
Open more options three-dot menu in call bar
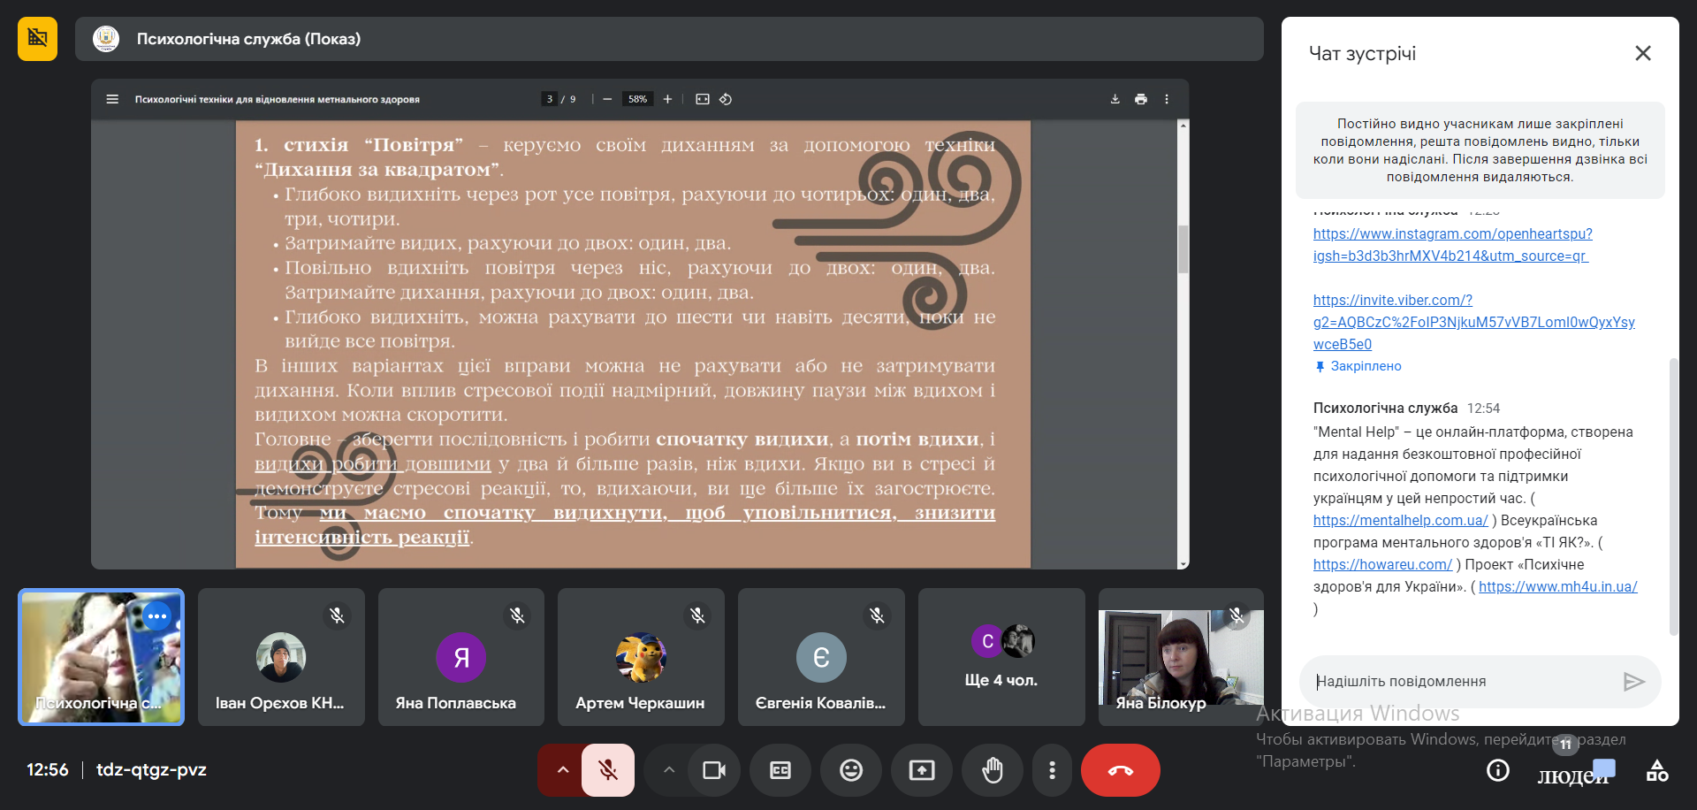pos(1052,770)
